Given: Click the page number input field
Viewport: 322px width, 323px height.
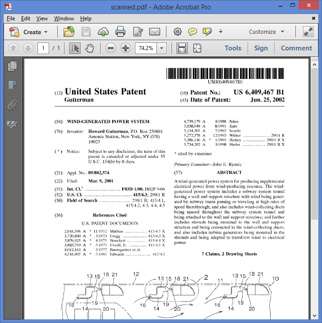Looking at the screenshot, I should click(x=43, y=48).
